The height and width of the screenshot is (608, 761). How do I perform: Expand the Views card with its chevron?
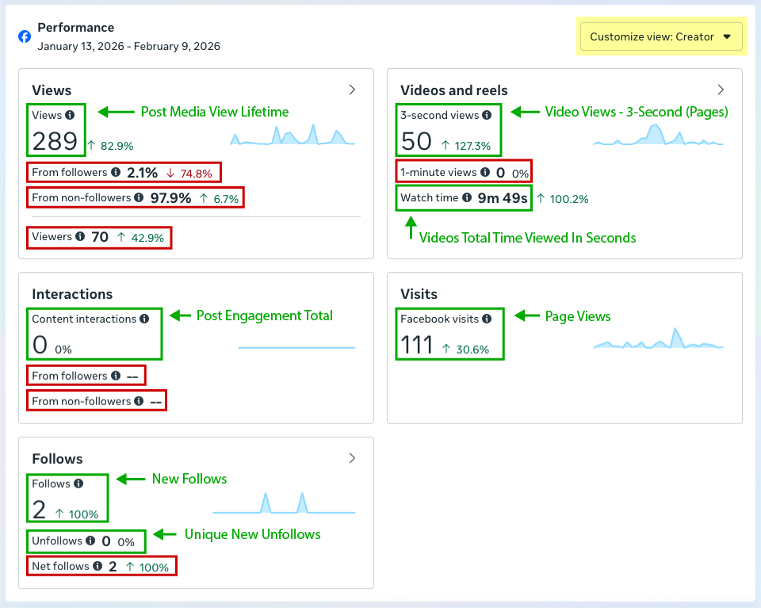(x=353, y=90)
